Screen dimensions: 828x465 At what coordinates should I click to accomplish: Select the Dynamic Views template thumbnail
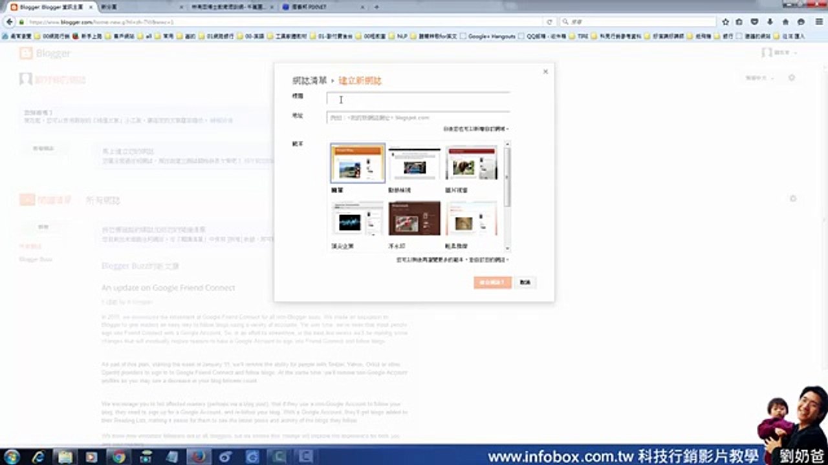coord(415,163)
